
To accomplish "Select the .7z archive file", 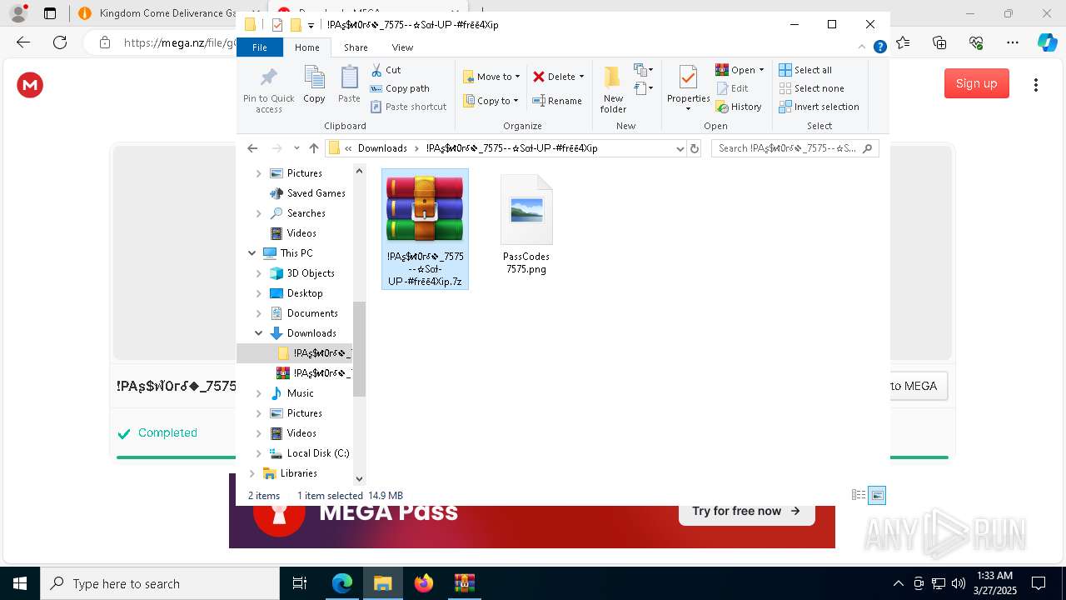I will pos(425,229).
